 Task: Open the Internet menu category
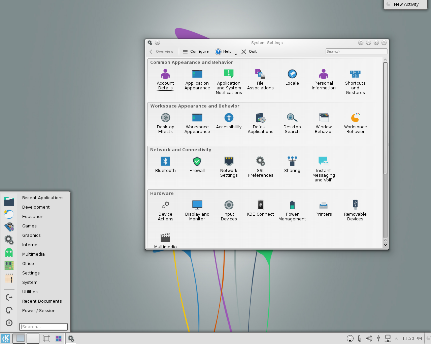click(30, 245)
